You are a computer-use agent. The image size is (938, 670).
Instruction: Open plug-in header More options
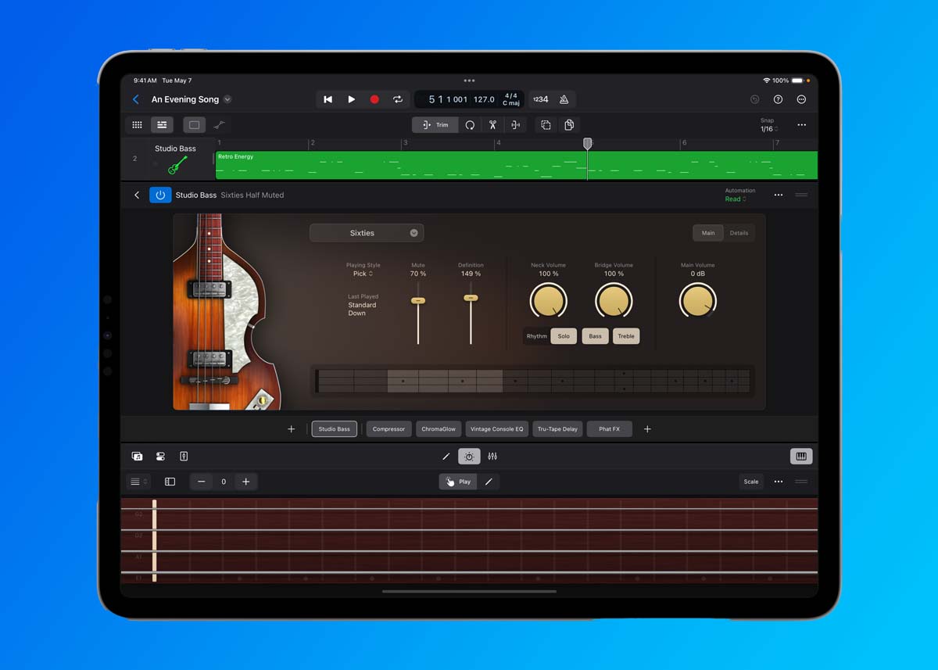coord(778,195)
